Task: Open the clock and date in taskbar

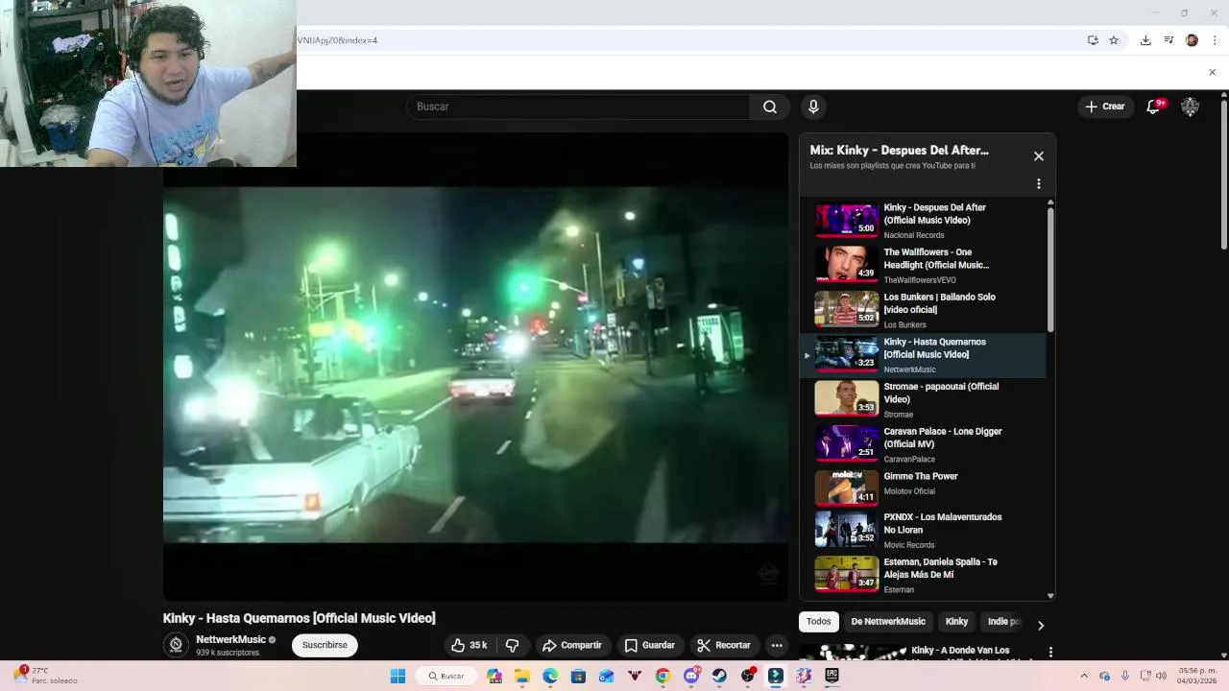Action: click(1197, 676)
